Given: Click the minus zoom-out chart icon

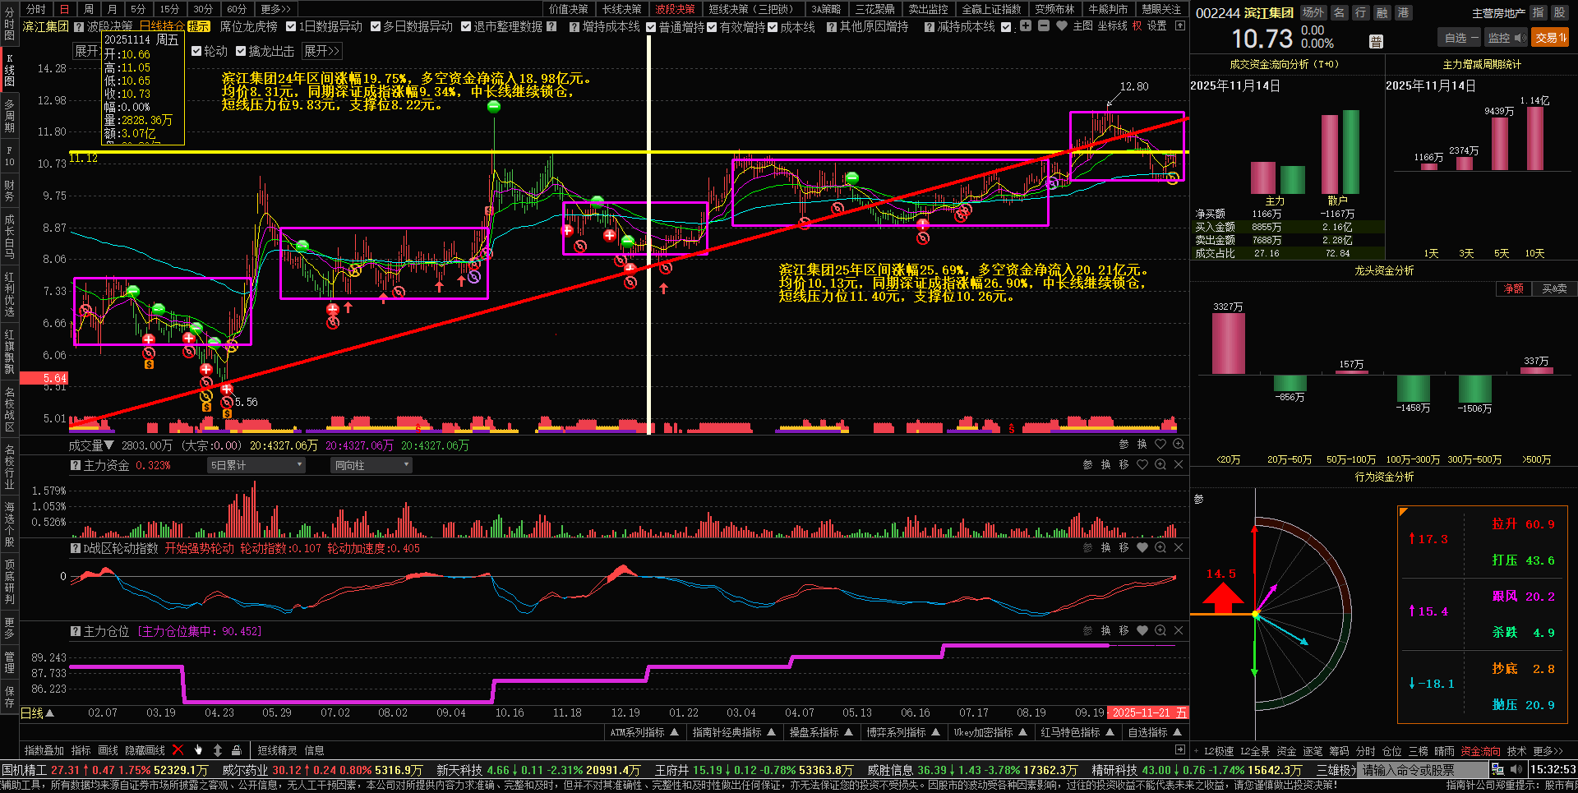Looking at the screenshot, I should click(1044, 26).
